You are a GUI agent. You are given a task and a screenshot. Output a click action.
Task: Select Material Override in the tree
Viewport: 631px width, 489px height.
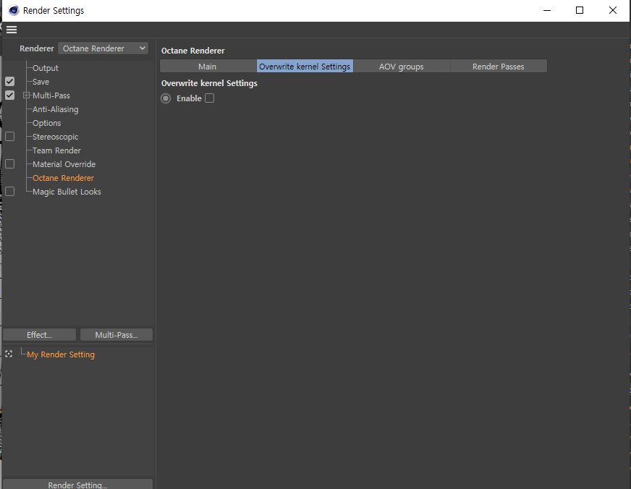point(64,164)
